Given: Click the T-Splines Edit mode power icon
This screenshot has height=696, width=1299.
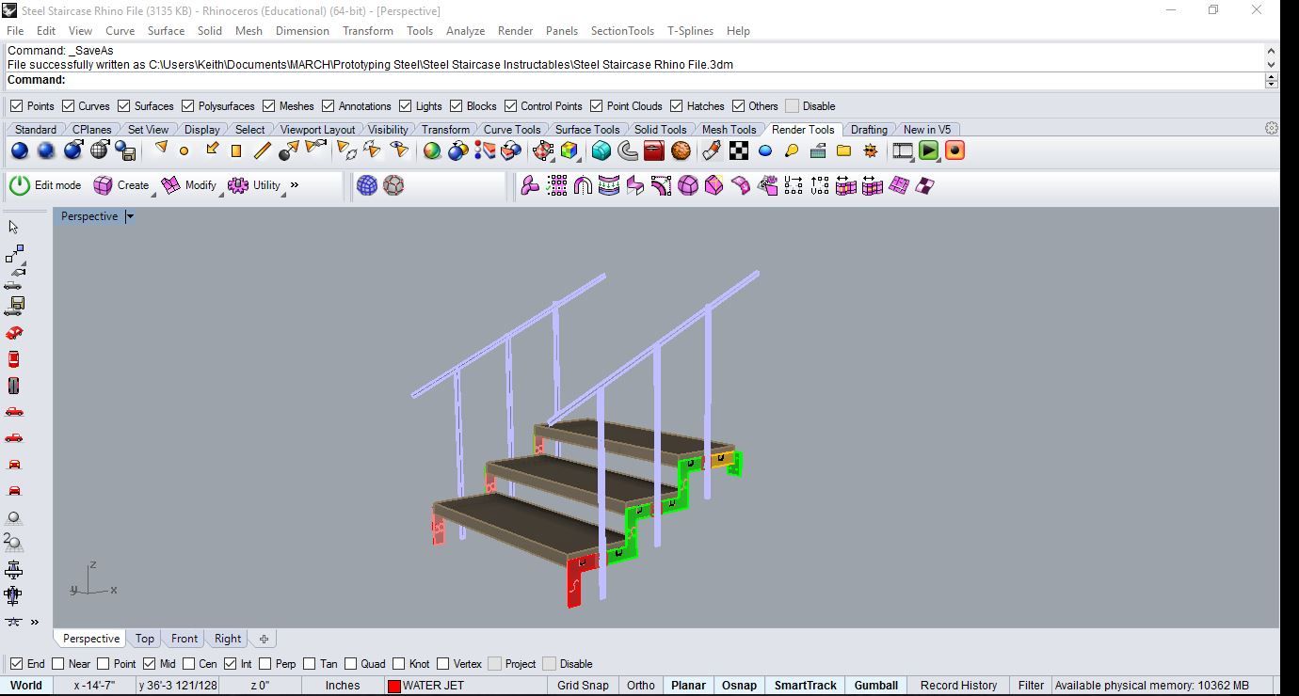Looking at the screenshot, I should pos(19,185).
